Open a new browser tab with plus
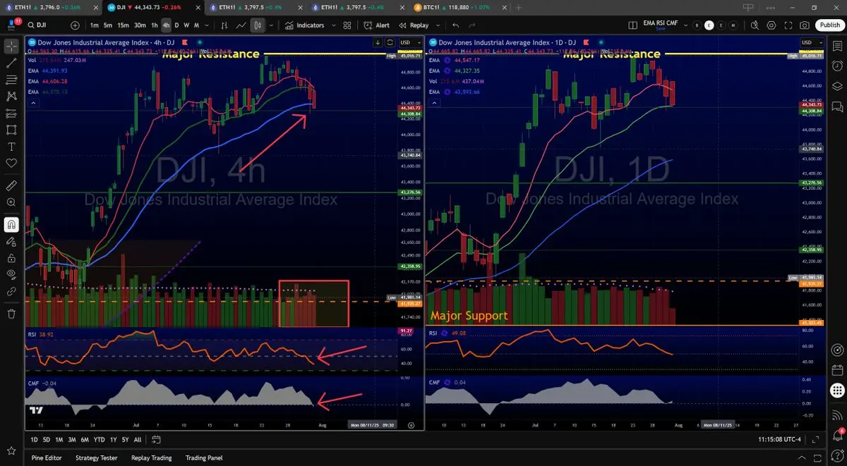The image size is (847, 466). pyautogui.click(x=519, y=7)
